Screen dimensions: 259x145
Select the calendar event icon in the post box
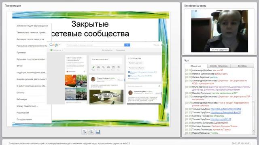tap(113, 67)
